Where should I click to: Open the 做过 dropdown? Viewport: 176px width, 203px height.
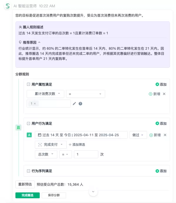click(138, 135)
